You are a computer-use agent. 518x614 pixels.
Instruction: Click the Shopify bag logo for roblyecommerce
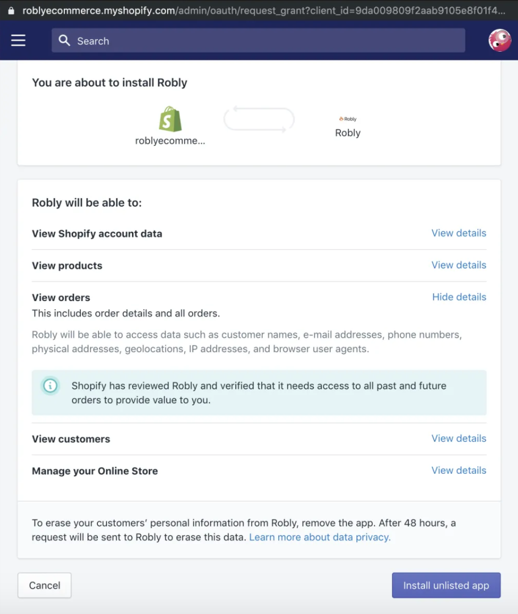pos(170,119)
